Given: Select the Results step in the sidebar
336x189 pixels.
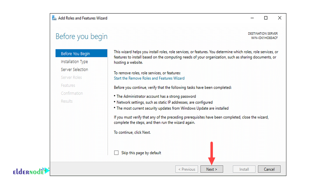Looking at the screenshot, I should pos(67,101).
